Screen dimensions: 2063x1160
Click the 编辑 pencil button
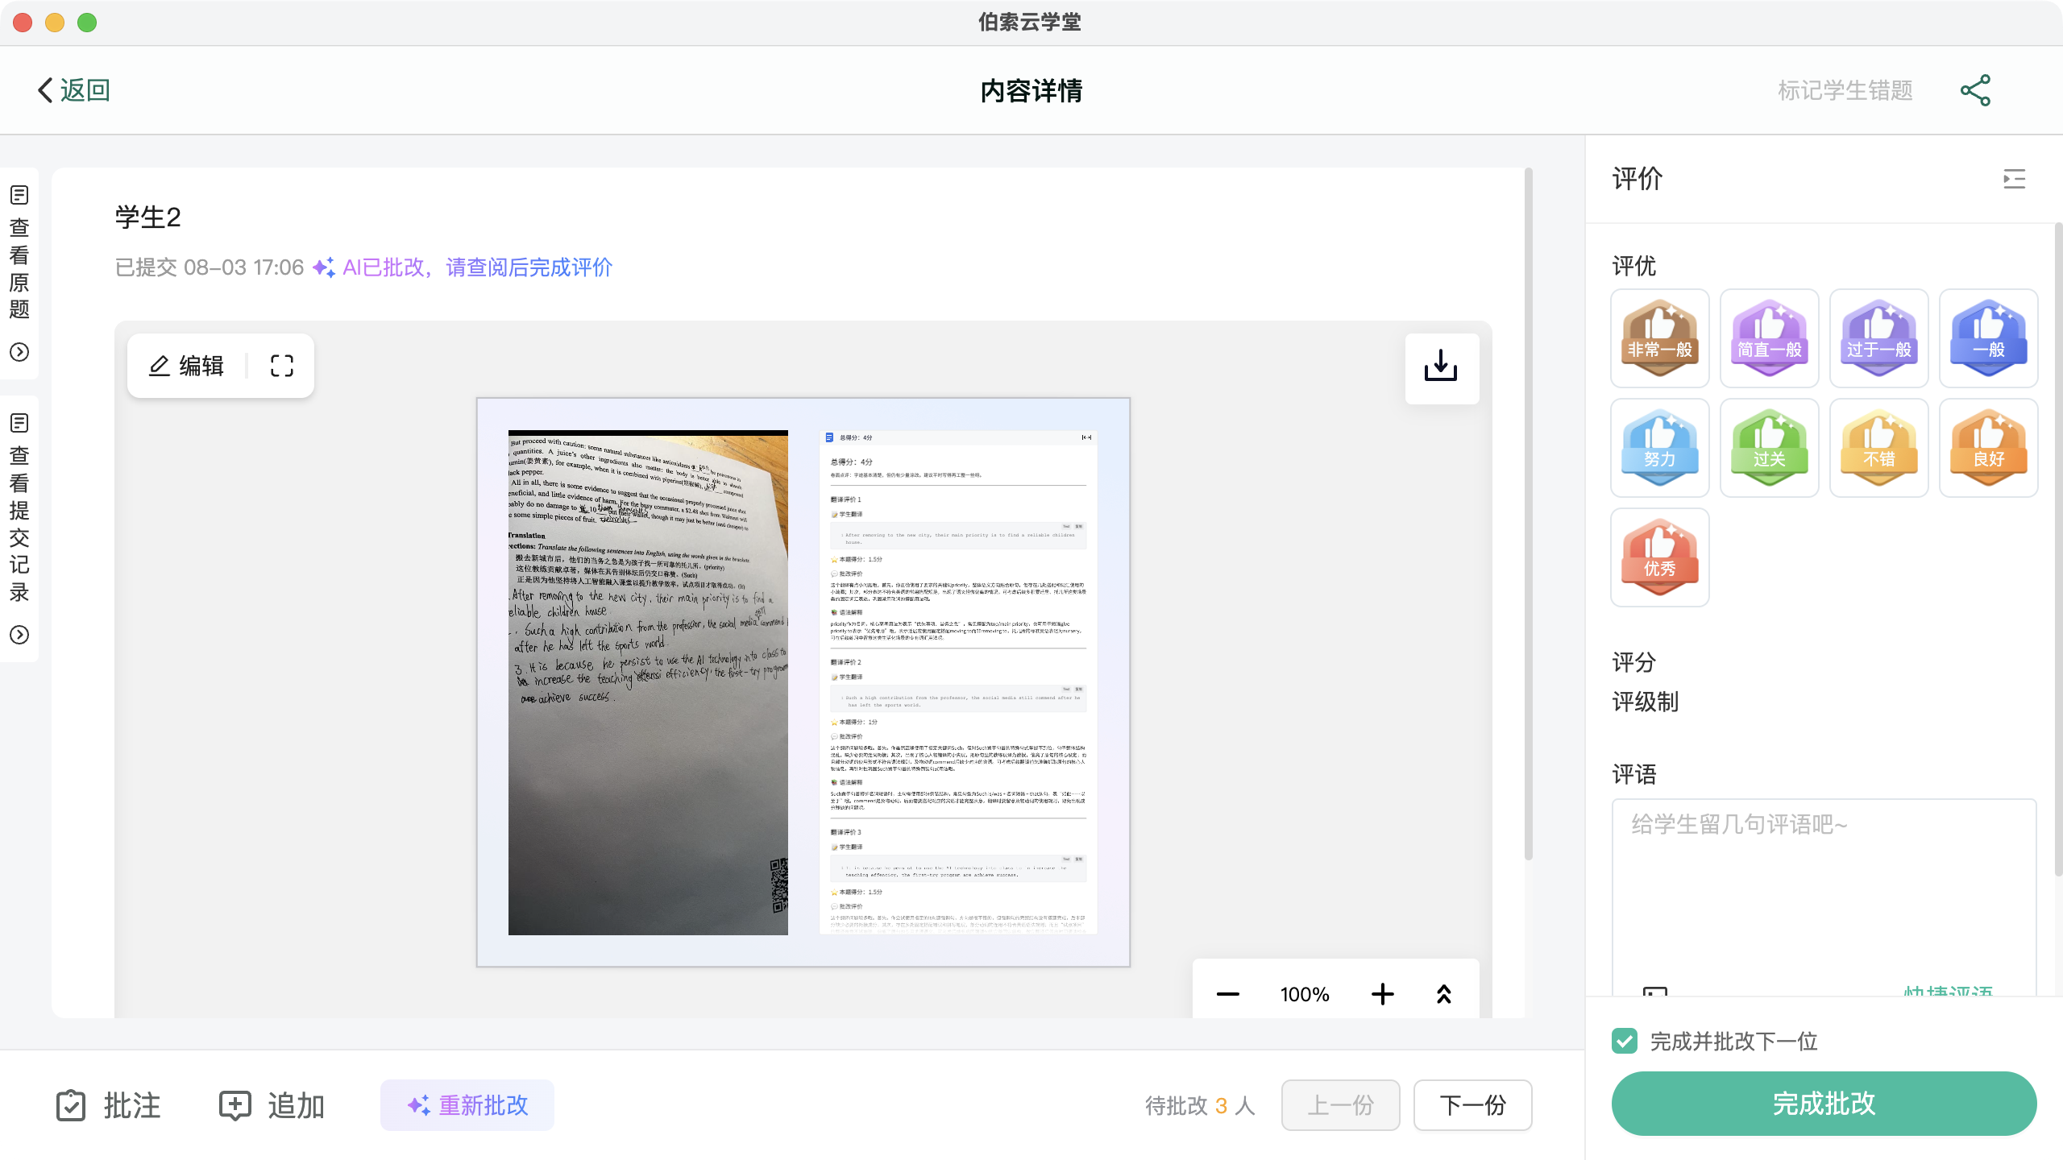click(187, 366)
